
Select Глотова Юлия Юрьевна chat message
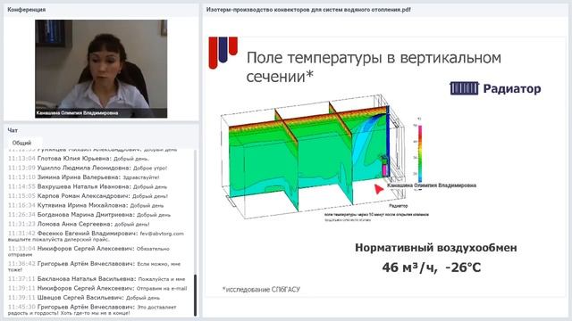click(x=79, y=159)
